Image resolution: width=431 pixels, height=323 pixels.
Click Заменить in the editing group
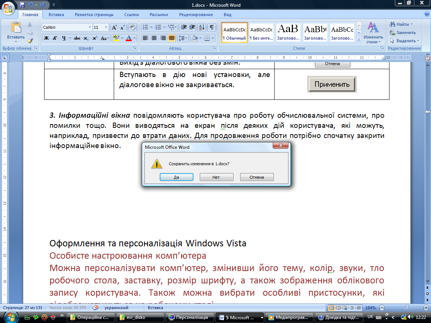click(403, 33)
